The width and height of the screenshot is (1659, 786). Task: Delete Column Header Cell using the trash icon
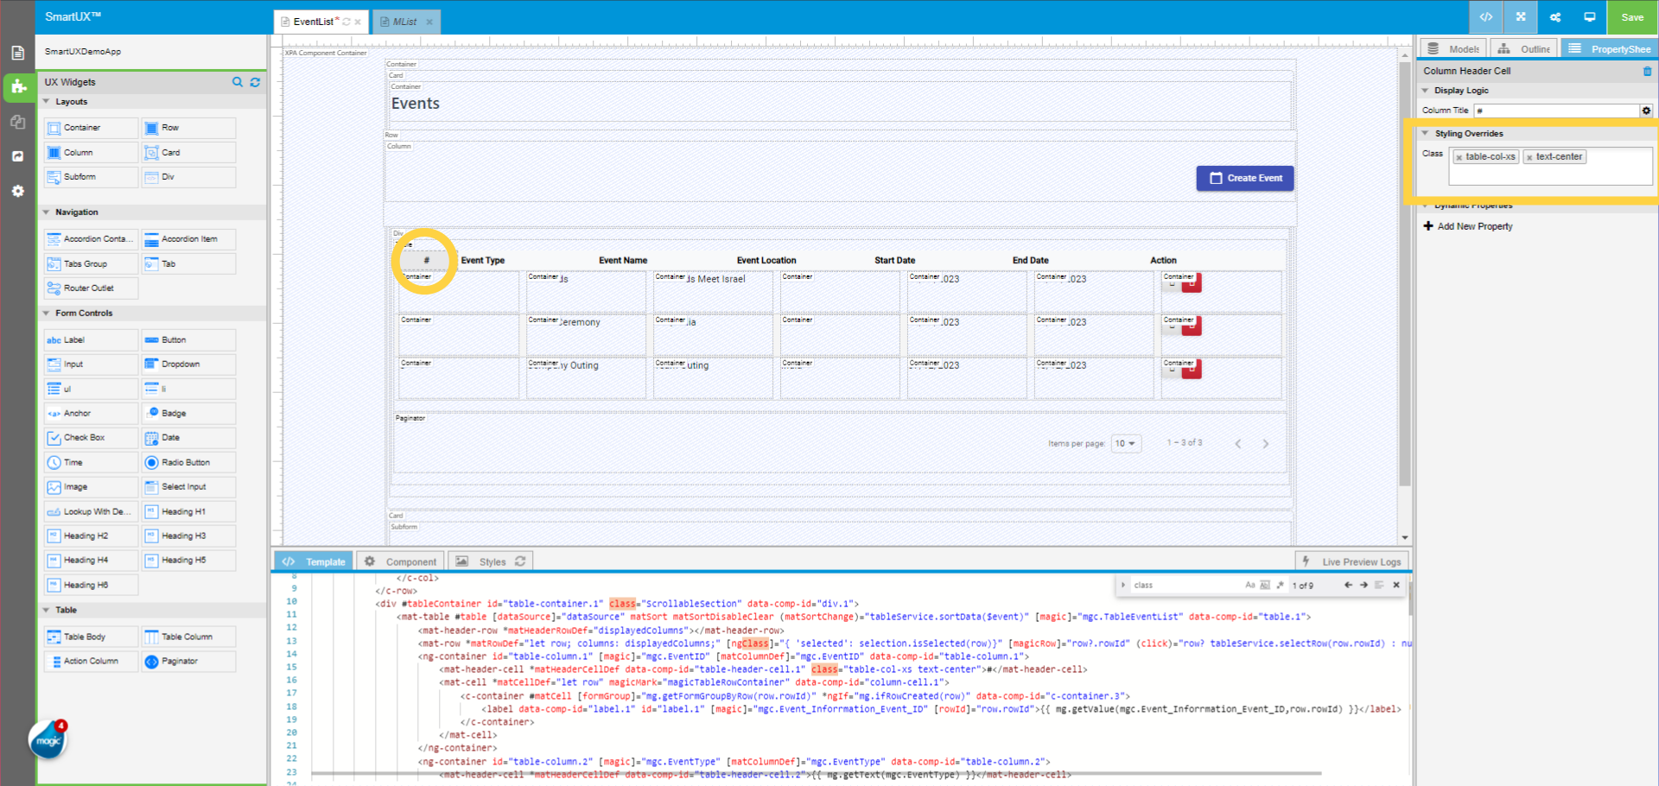pos(1647,71)
